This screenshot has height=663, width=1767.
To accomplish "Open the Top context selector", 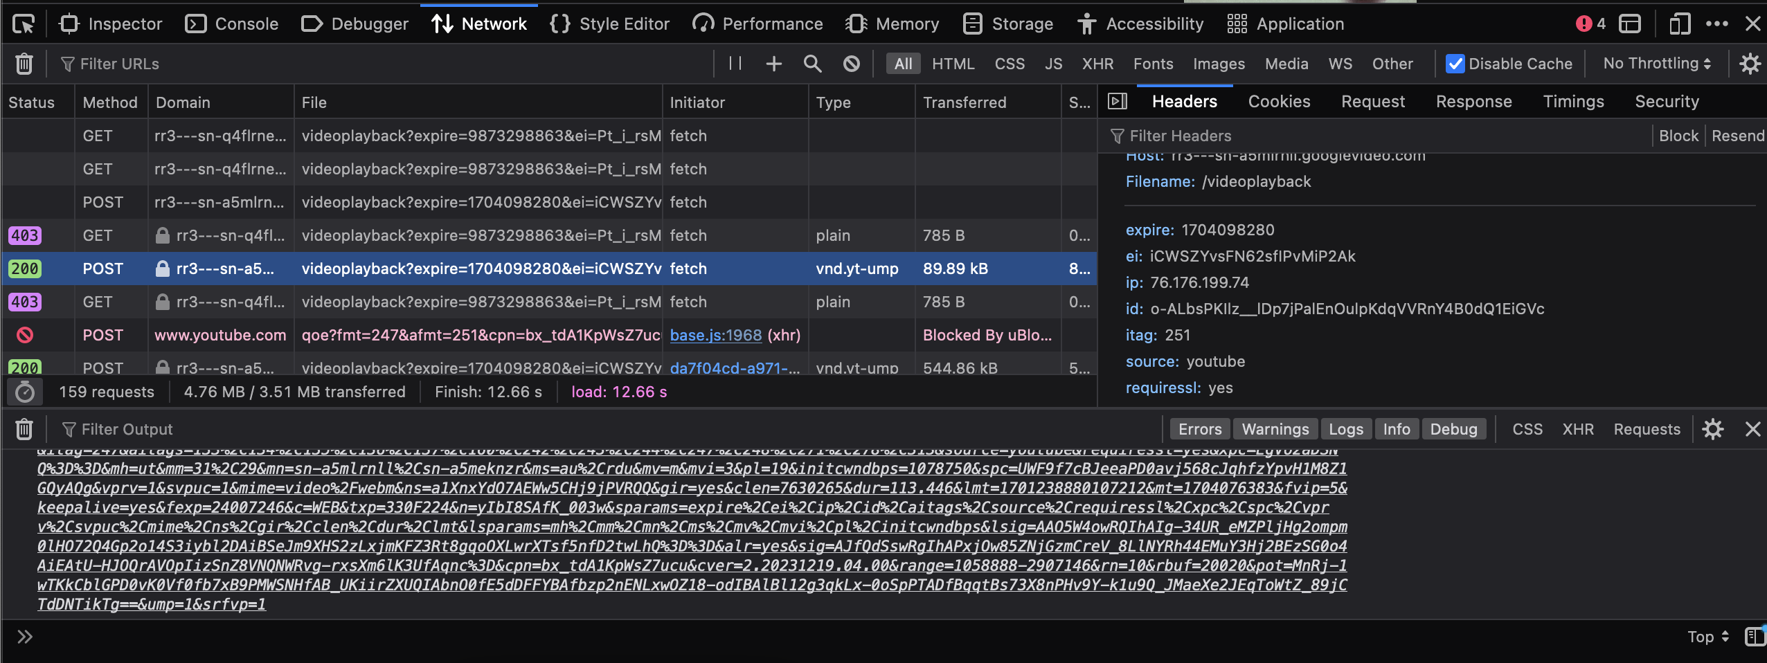I will (x=1708, y=637).
